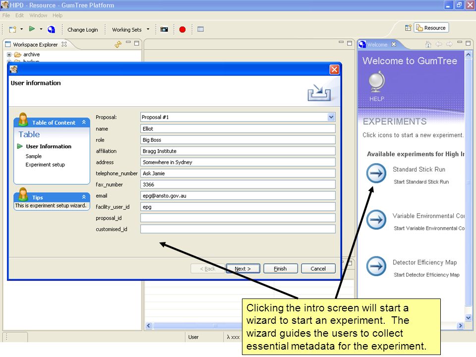Minimize the central editor area
This screenshot has height=357, width=476.
341,43
